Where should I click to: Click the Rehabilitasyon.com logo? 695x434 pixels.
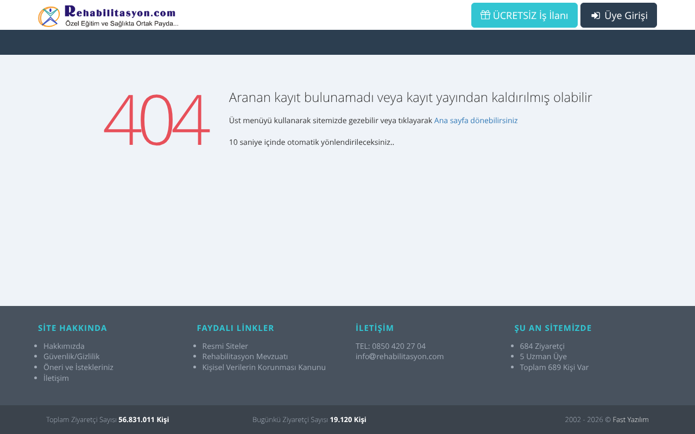[x=109, y=16]
